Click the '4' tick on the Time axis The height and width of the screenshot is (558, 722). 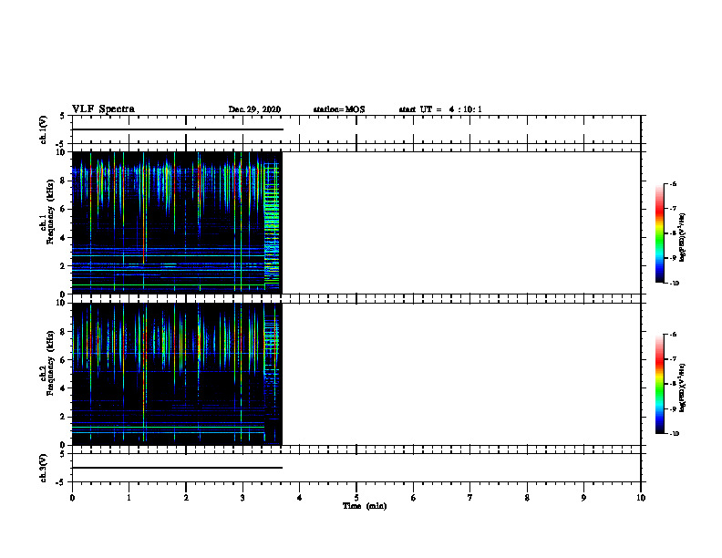pos(300,498)
